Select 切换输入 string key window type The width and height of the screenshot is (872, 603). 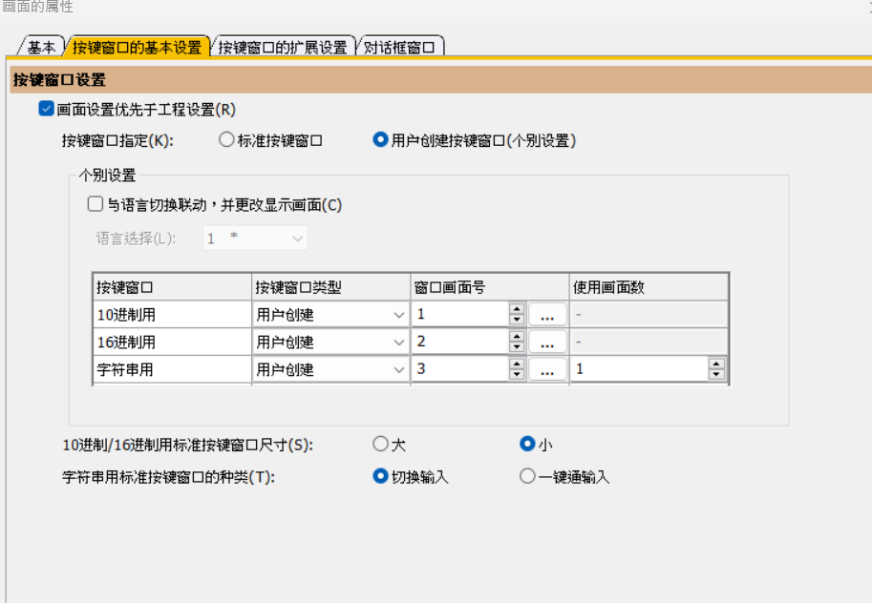click(381, 477)
